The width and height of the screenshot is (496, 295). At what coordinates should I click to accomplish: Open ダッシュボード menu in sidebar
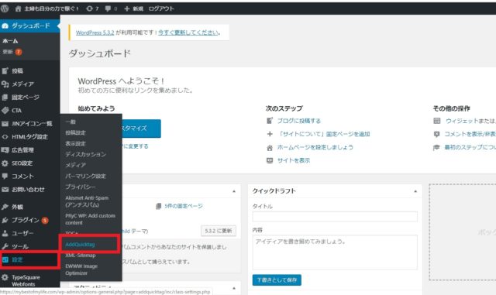[30, 26]
